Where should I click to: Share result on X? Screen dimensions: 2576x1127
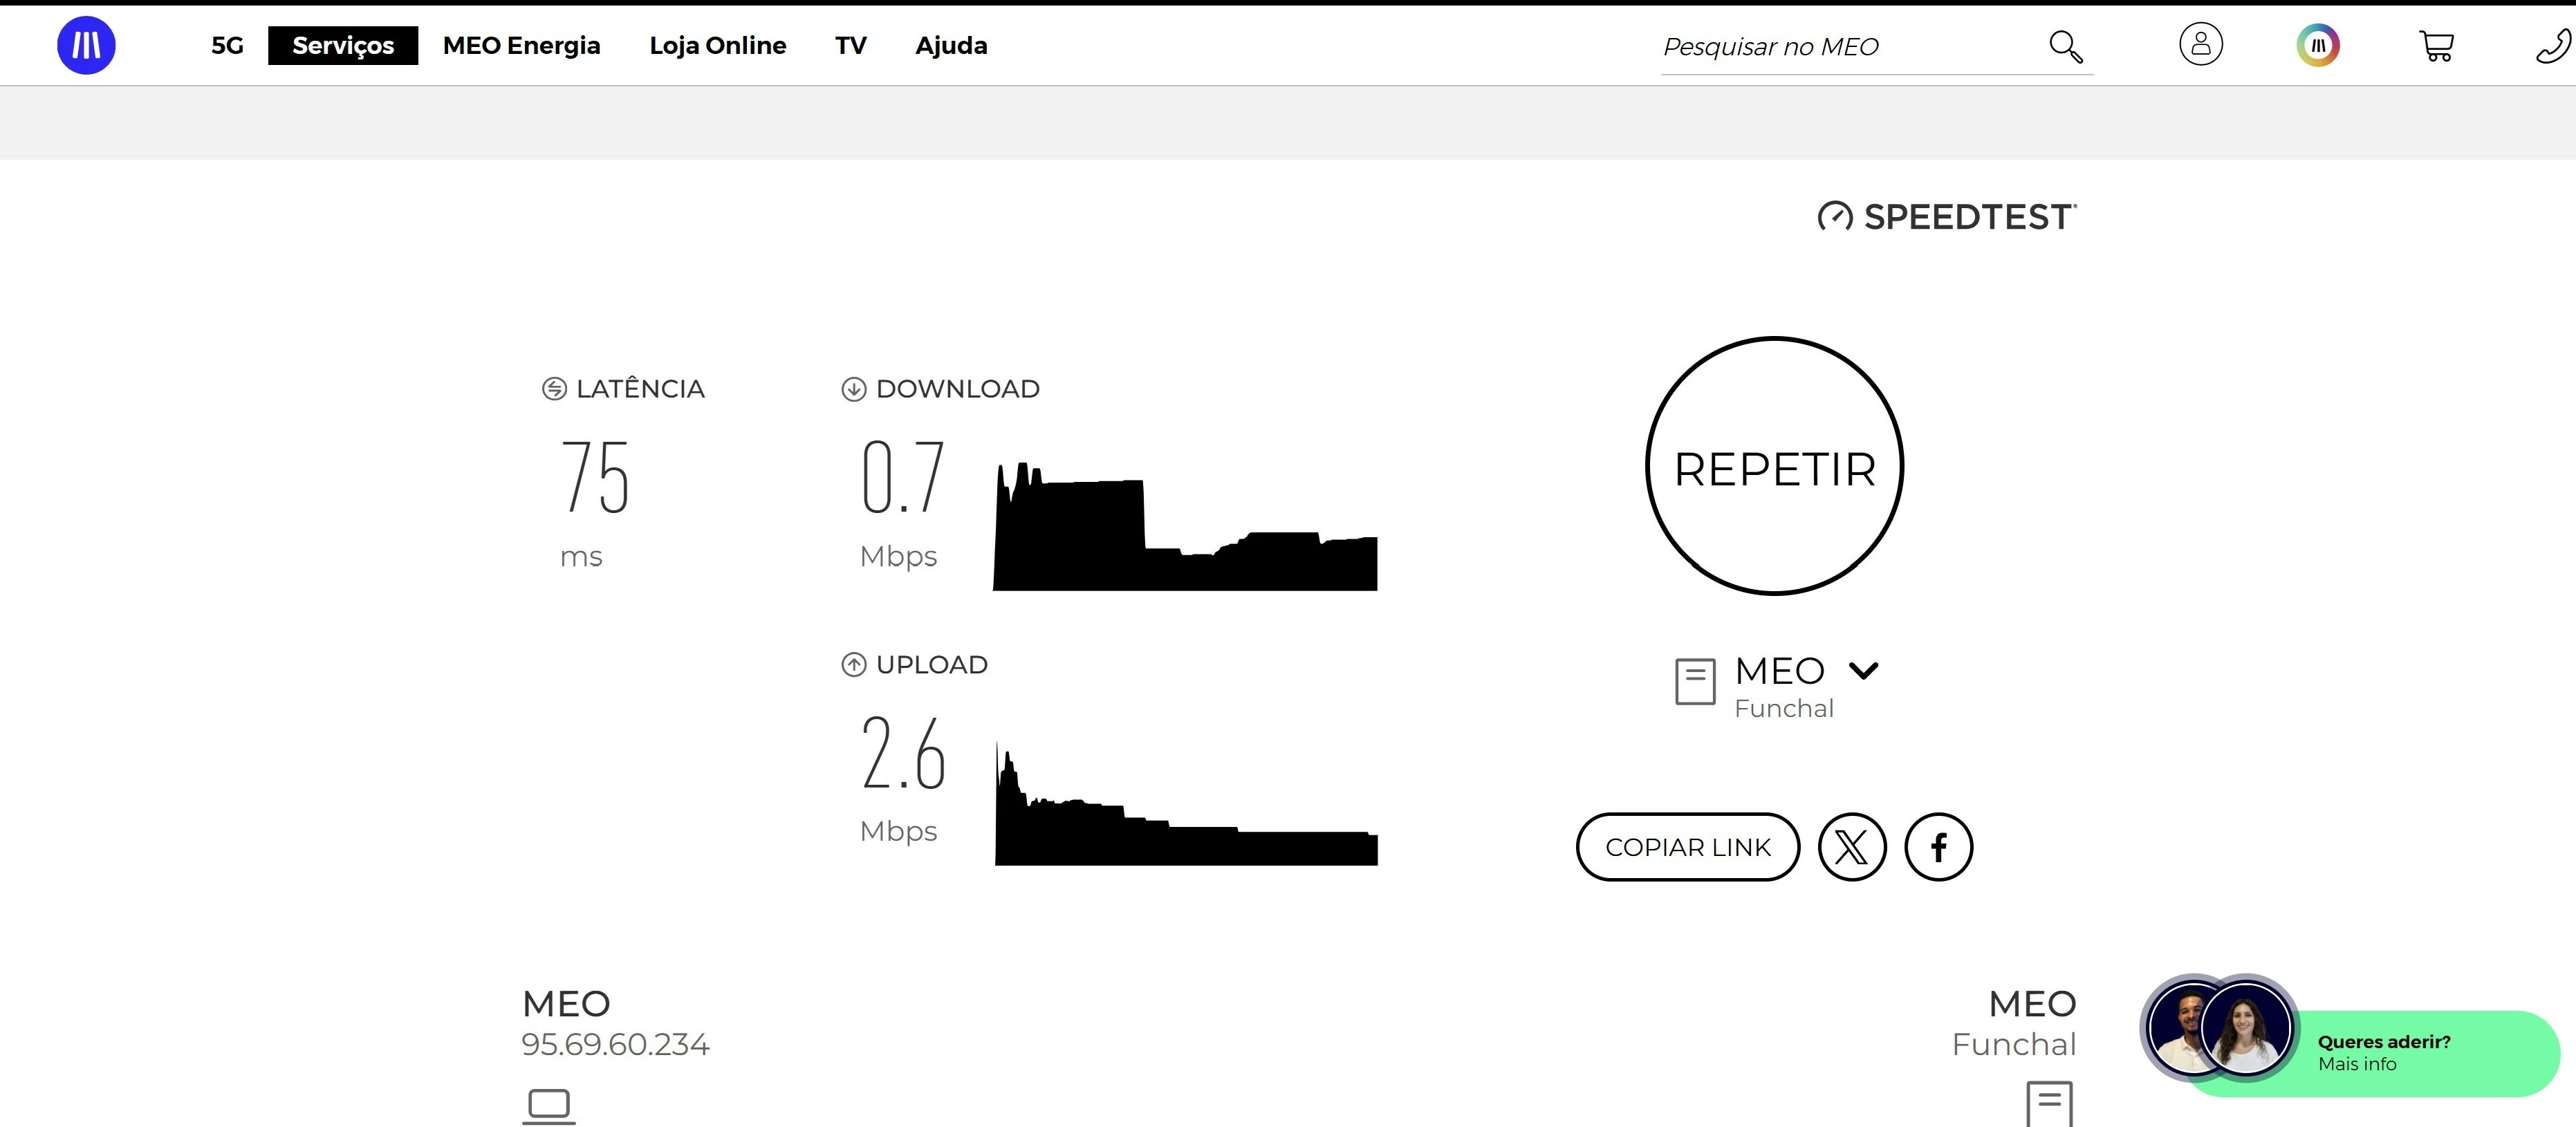[x=1851, y=847]
